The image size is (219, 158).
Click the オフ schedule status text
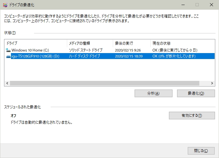point(13,116)
